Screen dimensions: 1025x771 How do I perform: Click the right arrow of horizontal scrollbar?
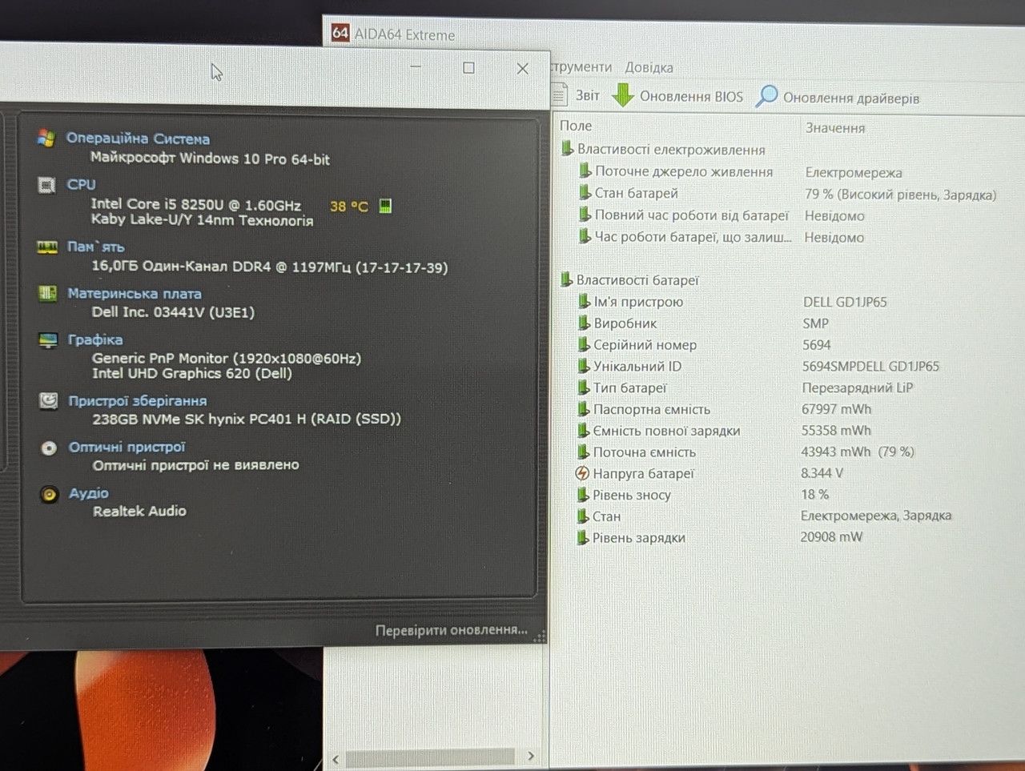530,756
